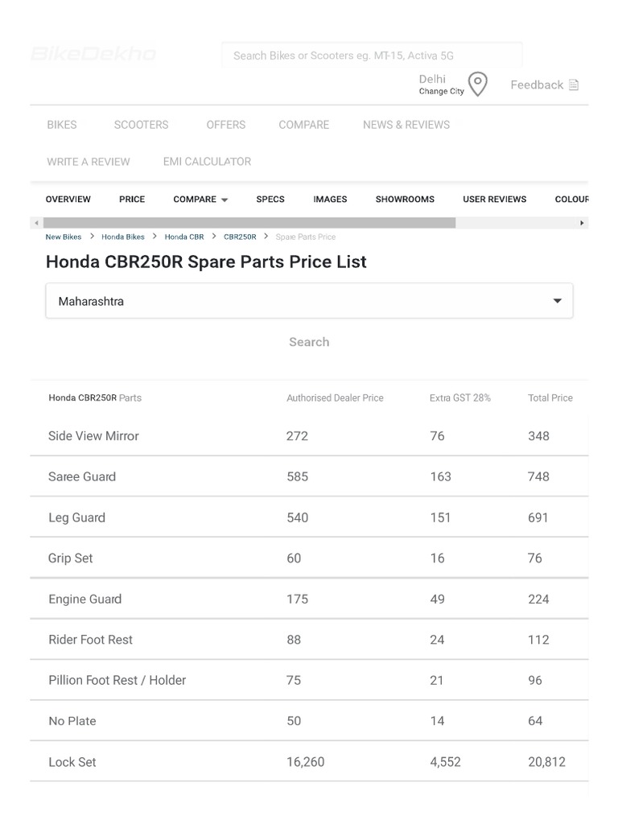
Task: Click the horizontal scrollbar right arrow
Action: [x=583, y=223]
